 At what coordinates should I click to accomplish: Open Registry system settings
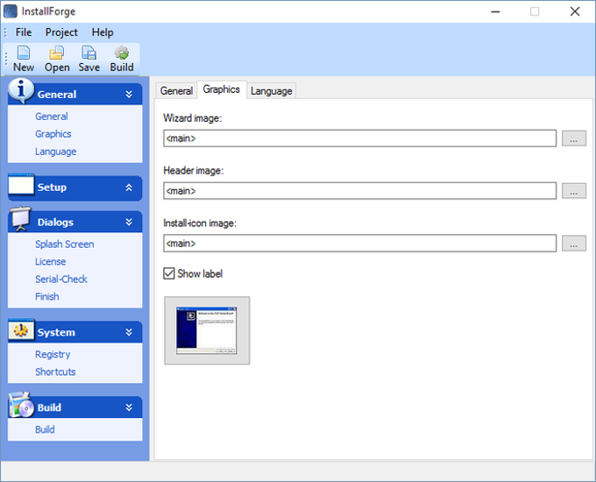pyautogui.click(x=53, y=354)
